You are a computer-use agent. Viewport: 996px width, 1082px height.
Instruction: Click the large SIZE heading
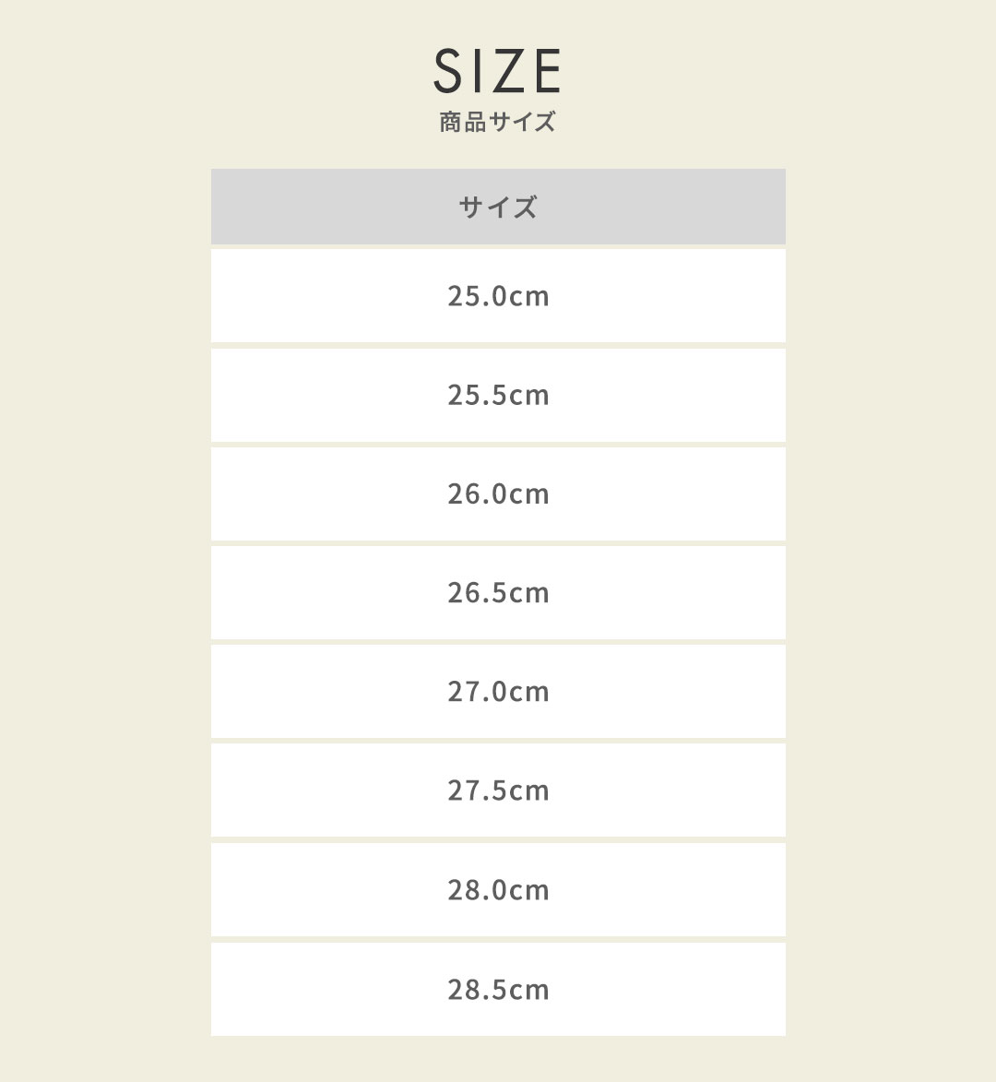click(x=498, y=71)
